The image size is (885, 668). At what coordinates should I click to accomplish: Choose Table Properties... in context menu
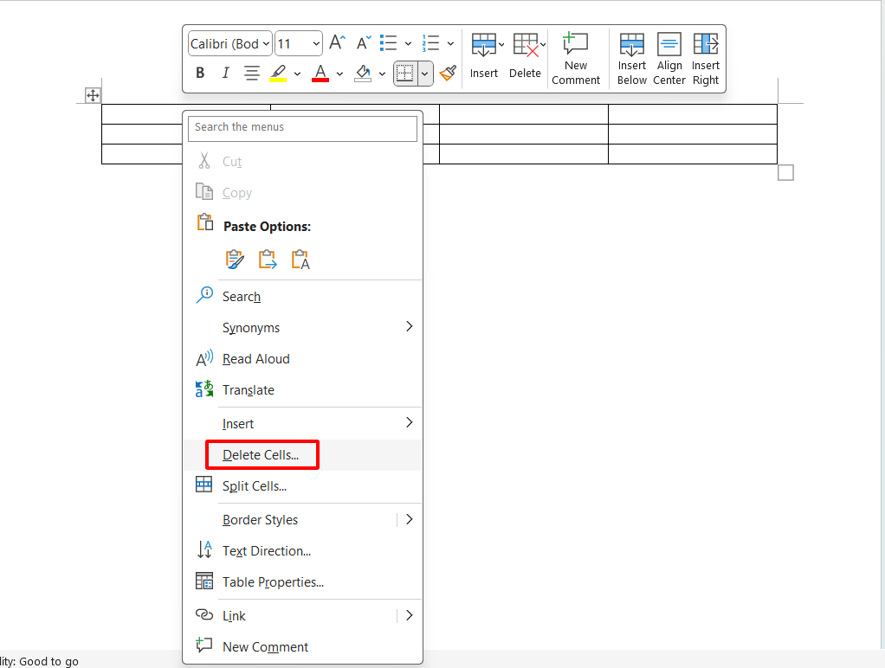(x=273, y=582)
